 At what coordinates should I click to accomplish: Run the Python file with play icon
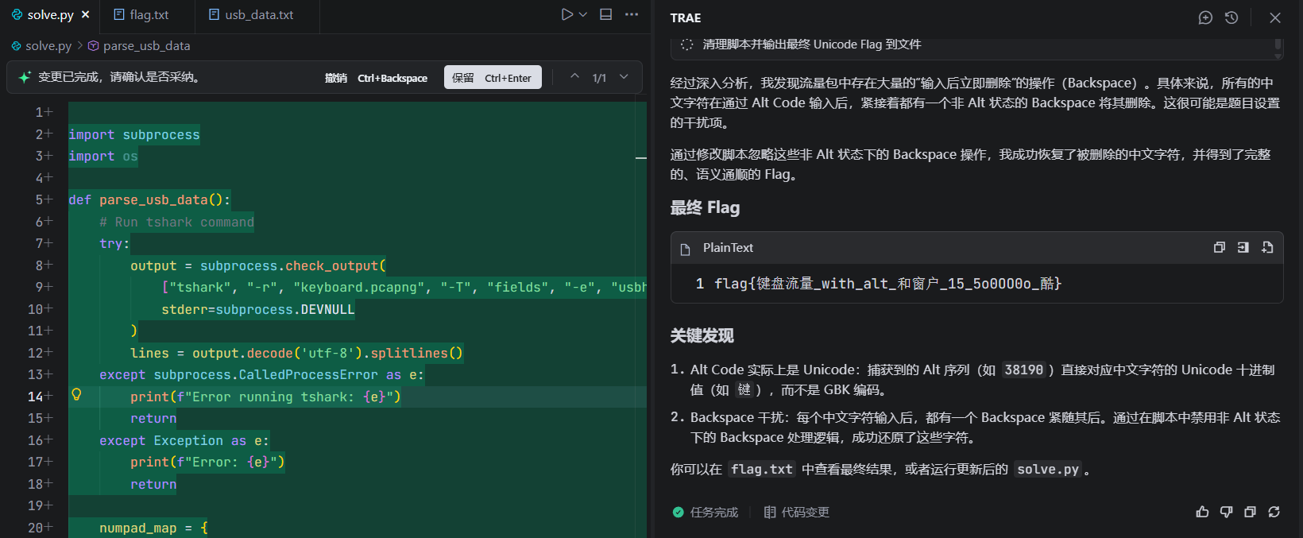coord(566,14)
